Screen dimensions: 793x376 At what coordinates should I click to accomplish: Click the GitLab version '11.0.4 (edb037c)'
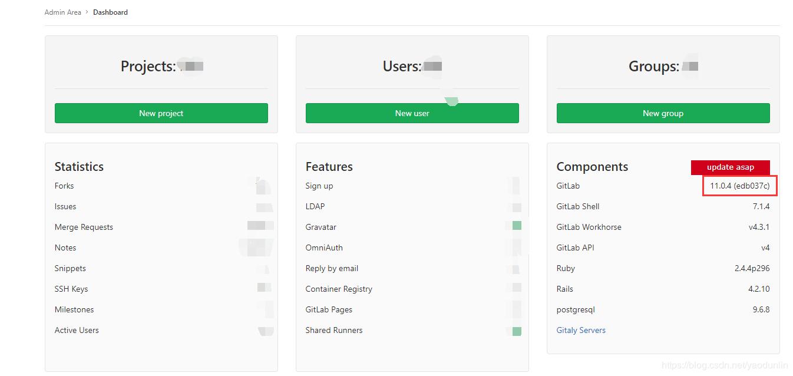[740, 186]
